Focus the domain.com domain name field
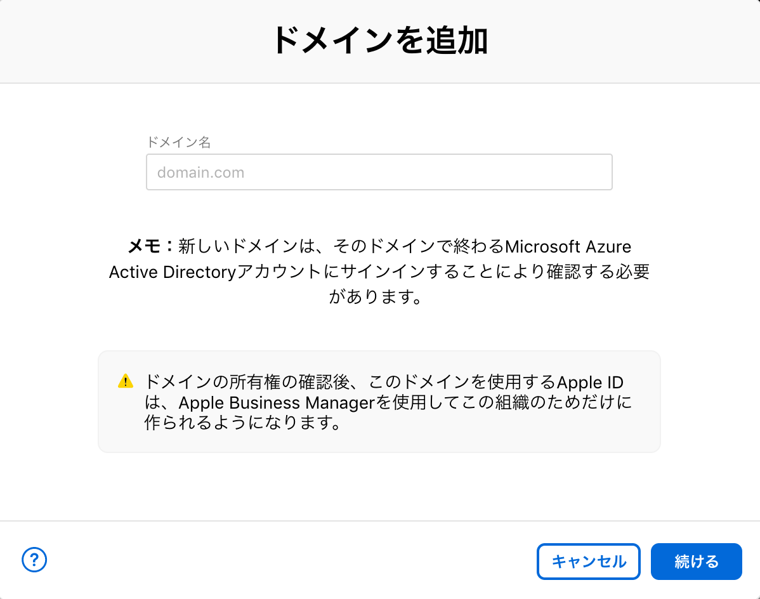760x599 pixels. [x=379, y=172]
